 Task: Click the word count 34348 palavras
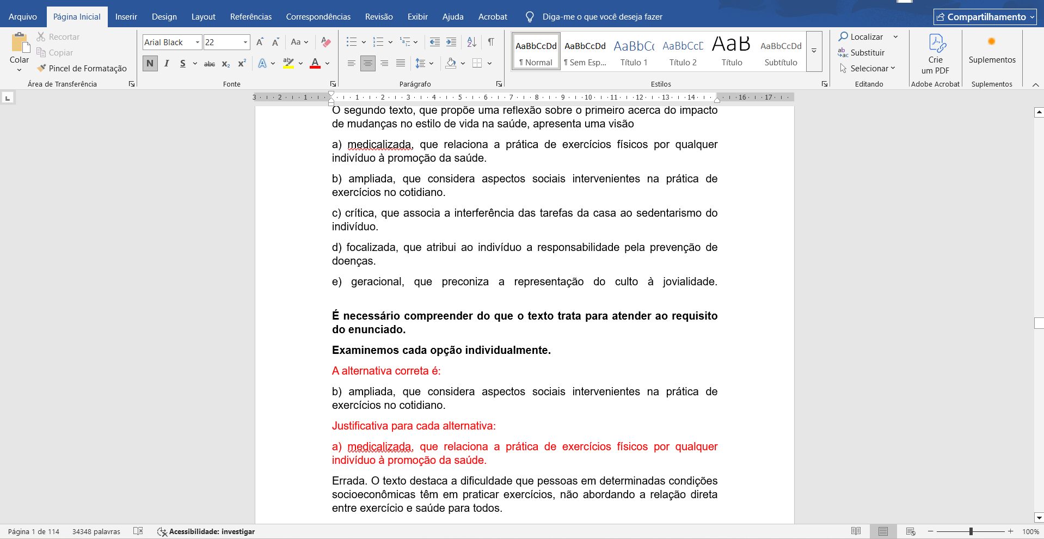[x=96, y=531]
